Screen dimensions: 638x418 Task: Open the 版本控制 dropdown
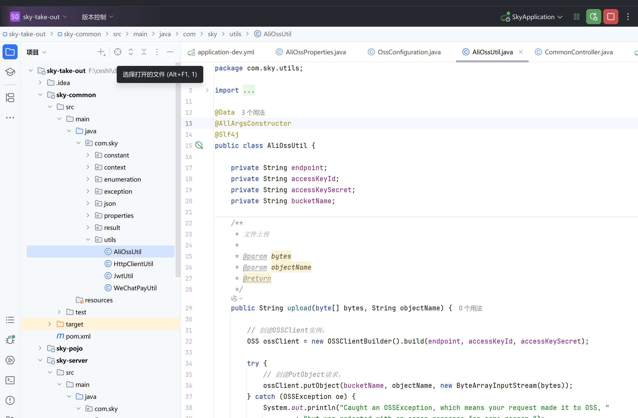(x=98, y=17)
